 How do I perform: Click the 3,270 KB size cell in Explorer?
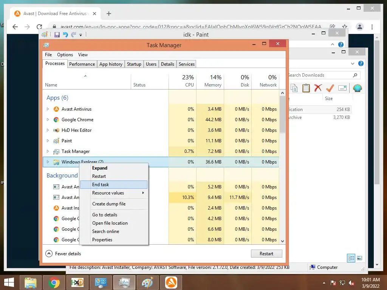tap(341, 117)
